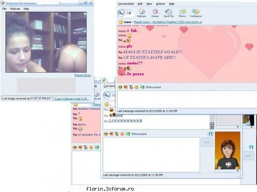This screenshot has width=257, height=192.
Task: Start a Conference from the toolbar
Action: [x=195, y=13]
